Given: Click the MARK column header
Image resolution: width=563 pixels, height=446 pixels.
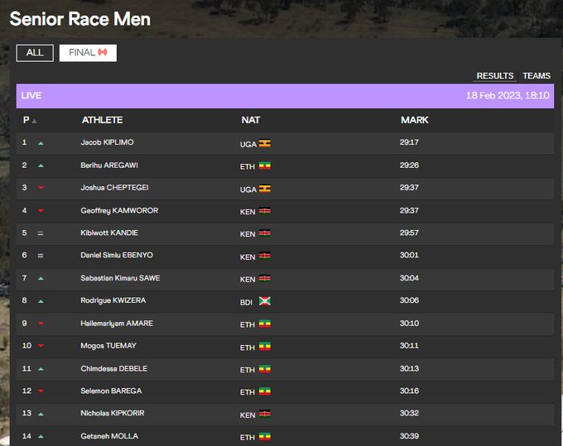Looking at the screenshot, I should [x=414, y=120].
